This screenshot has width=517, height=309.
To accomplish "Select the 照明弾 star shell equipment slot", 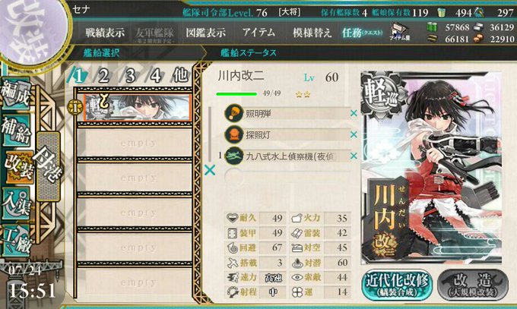I will tap(286, 113).
